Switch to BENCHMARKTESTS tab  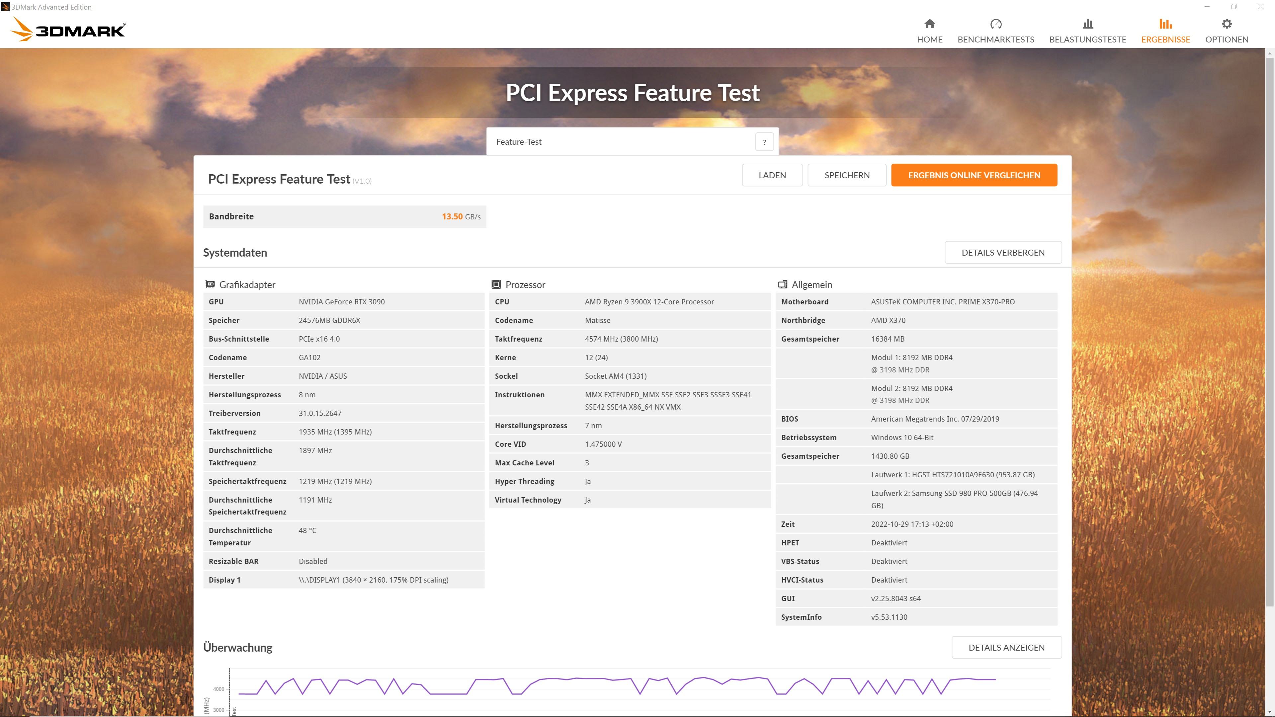click(x=996, y=31)
